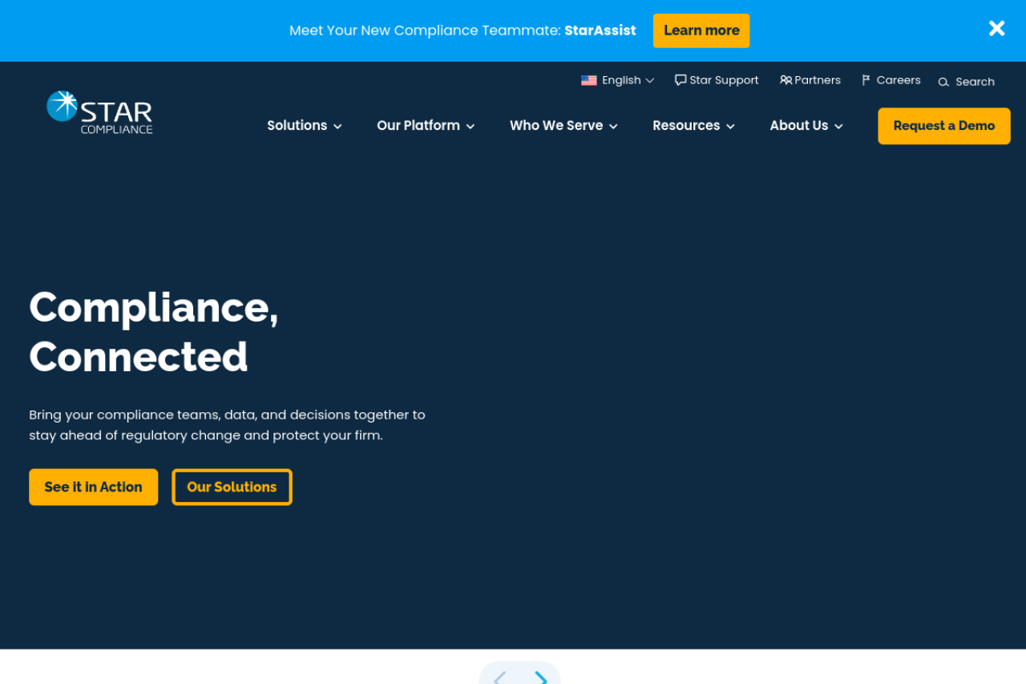Click the Our Solutions outlined button

[x=232, y=487]
